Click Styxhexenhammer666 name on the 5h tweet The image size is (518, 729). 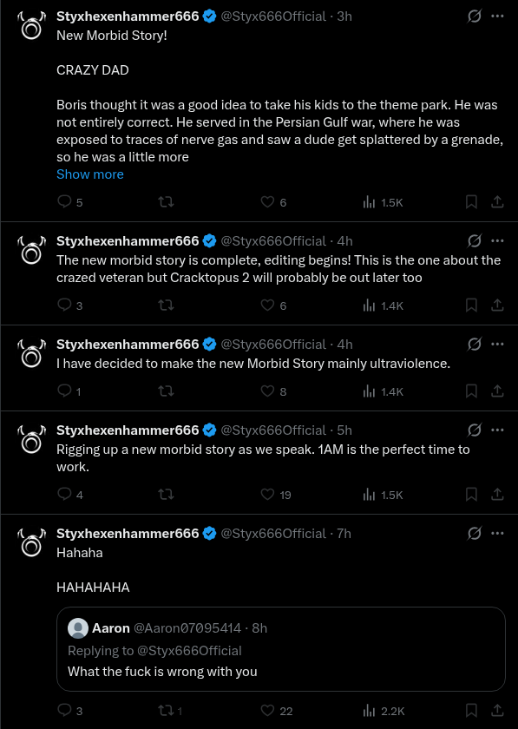click(x=128, y=430)
